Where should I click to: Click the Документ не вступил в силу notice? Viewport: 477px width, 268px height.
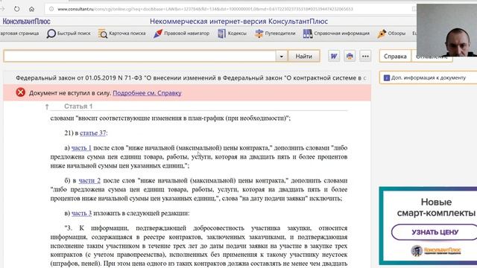coord(70,93)
